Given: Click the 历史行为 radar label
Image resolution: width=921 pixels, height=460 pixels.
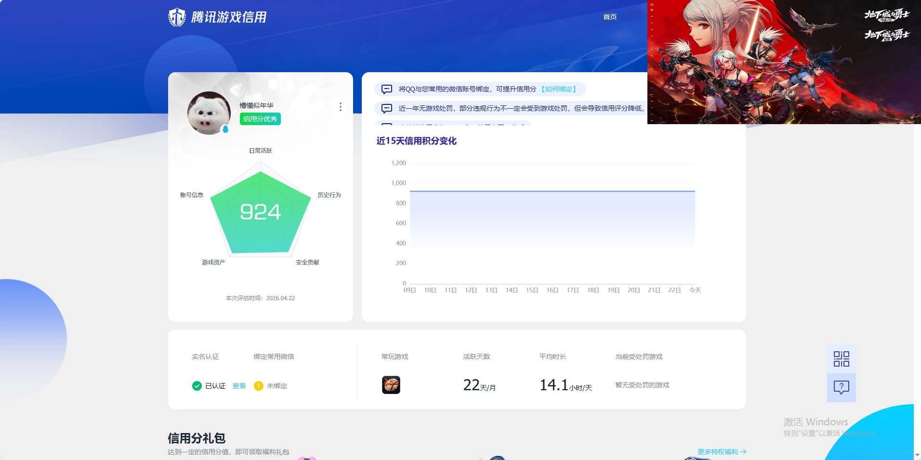Looking at the screenshot, I should 329,195.
